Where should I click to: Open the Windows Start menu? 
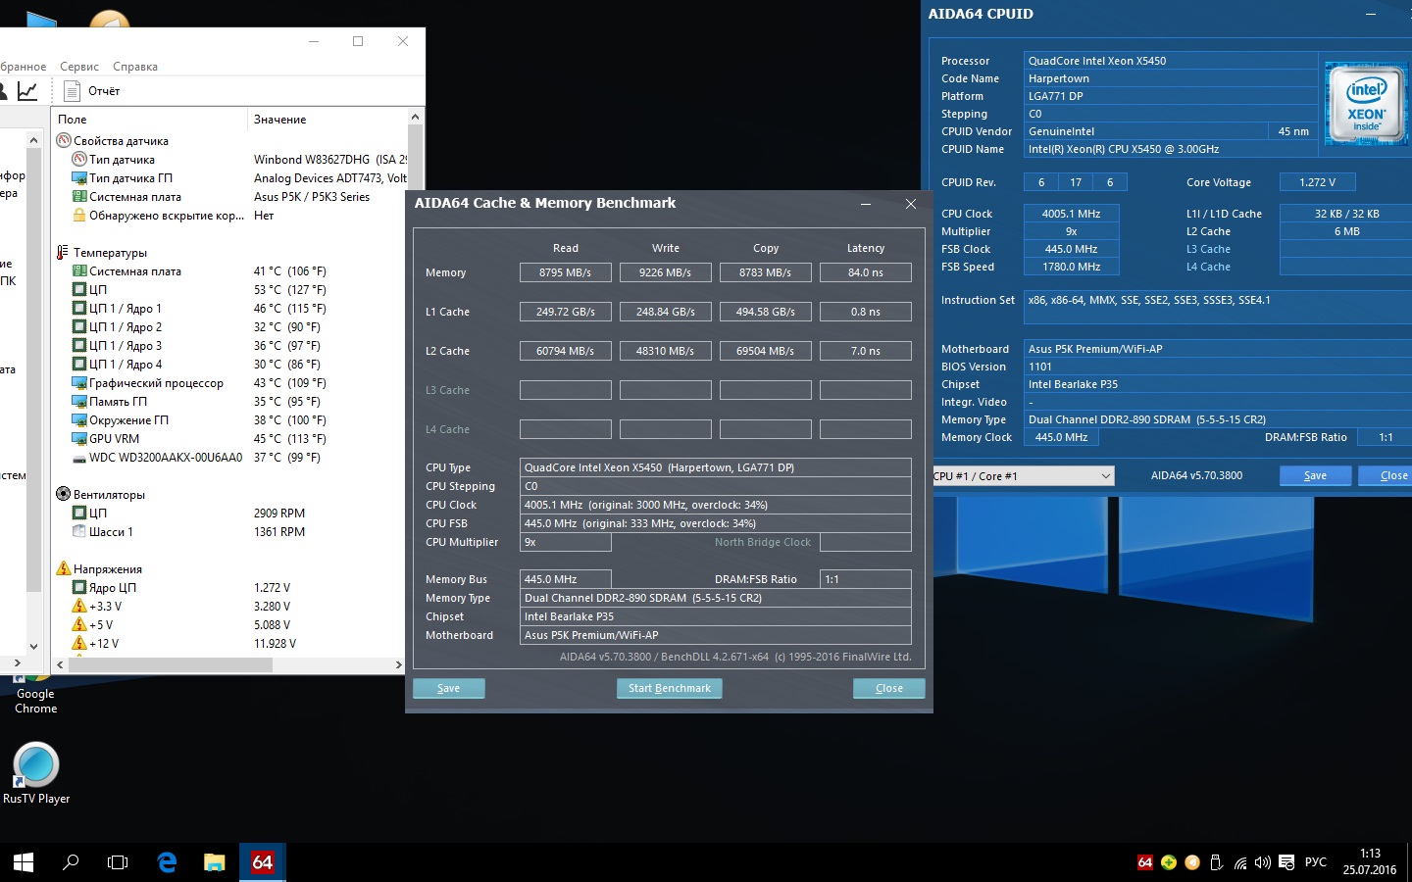24,862
